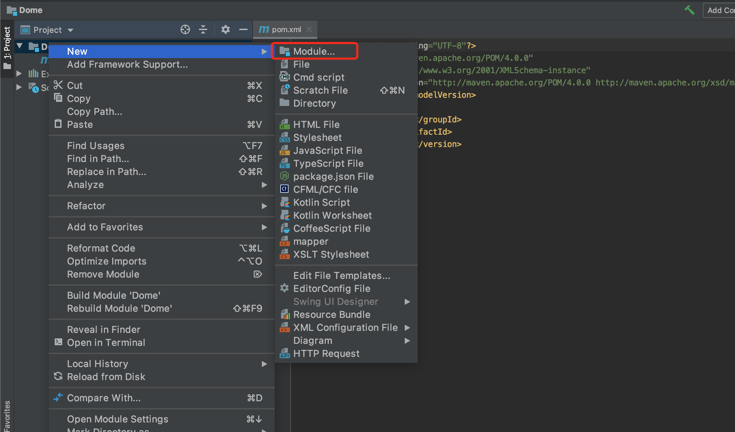Expand the External Libraries tree node
Image resolution: width=735 pixels, height=432 pixels.
19,73
